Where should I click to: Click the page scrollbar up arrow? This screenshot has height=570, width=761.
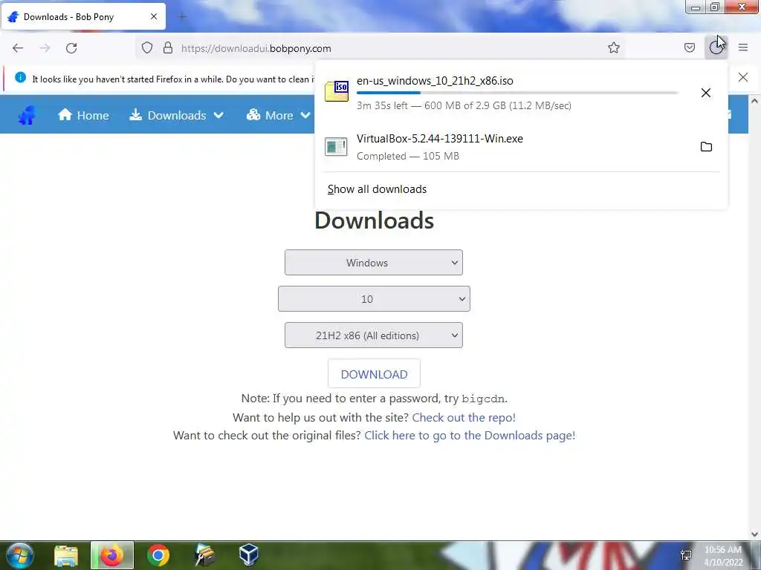754,101
